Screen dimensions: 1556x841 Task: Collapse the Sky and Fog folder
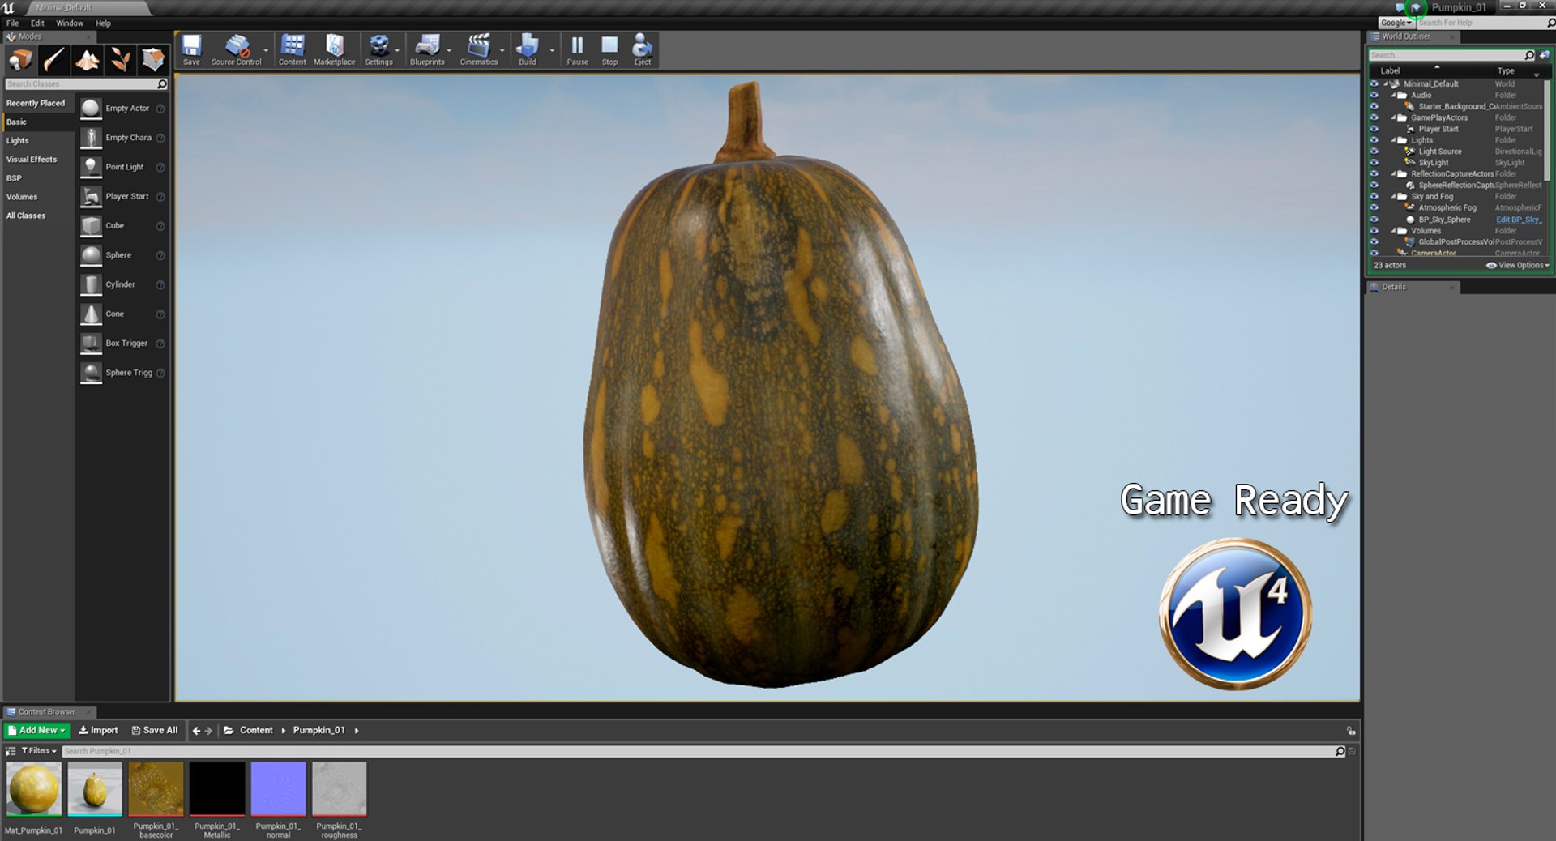coord(1394,196)
